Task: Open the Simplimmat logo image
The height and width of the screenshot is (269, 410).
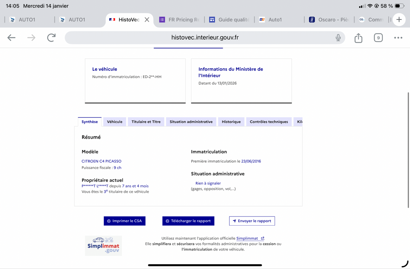Action: coord(103,246)
